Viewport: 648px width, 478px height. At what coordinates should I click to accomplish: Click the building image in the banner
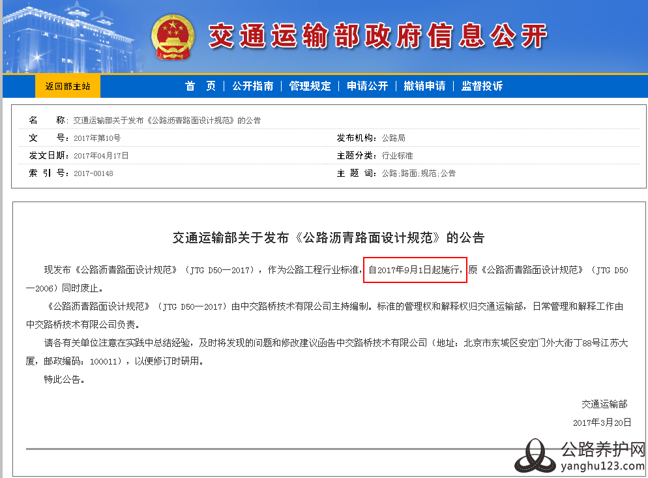point(70,39)
